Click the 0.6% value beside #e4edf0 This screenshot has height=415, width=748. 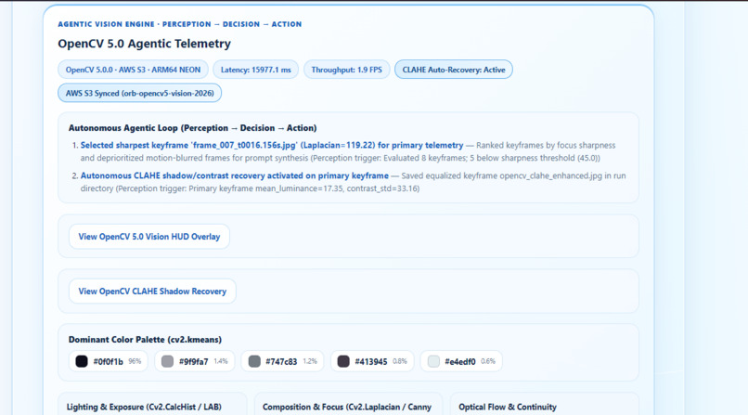tap(488, 361)
